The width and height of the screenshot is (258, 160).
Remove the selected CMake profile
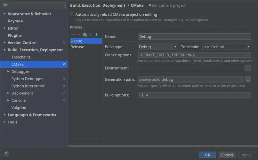79,35
